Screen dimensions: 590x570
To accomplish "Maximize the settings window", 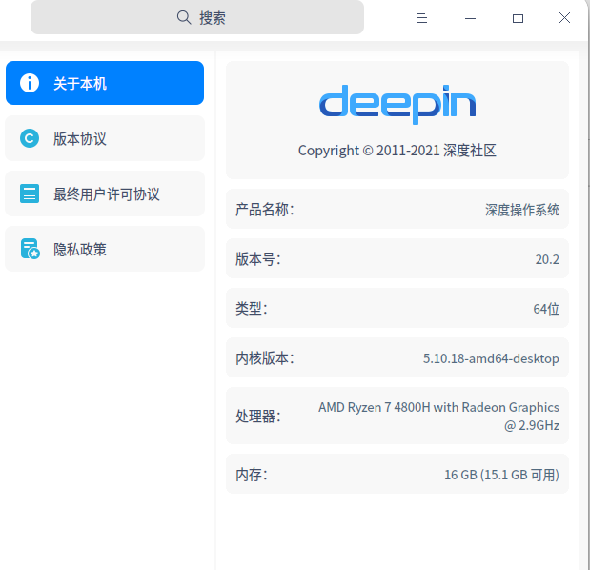I will pyautogui.click(x=518, y=18).
